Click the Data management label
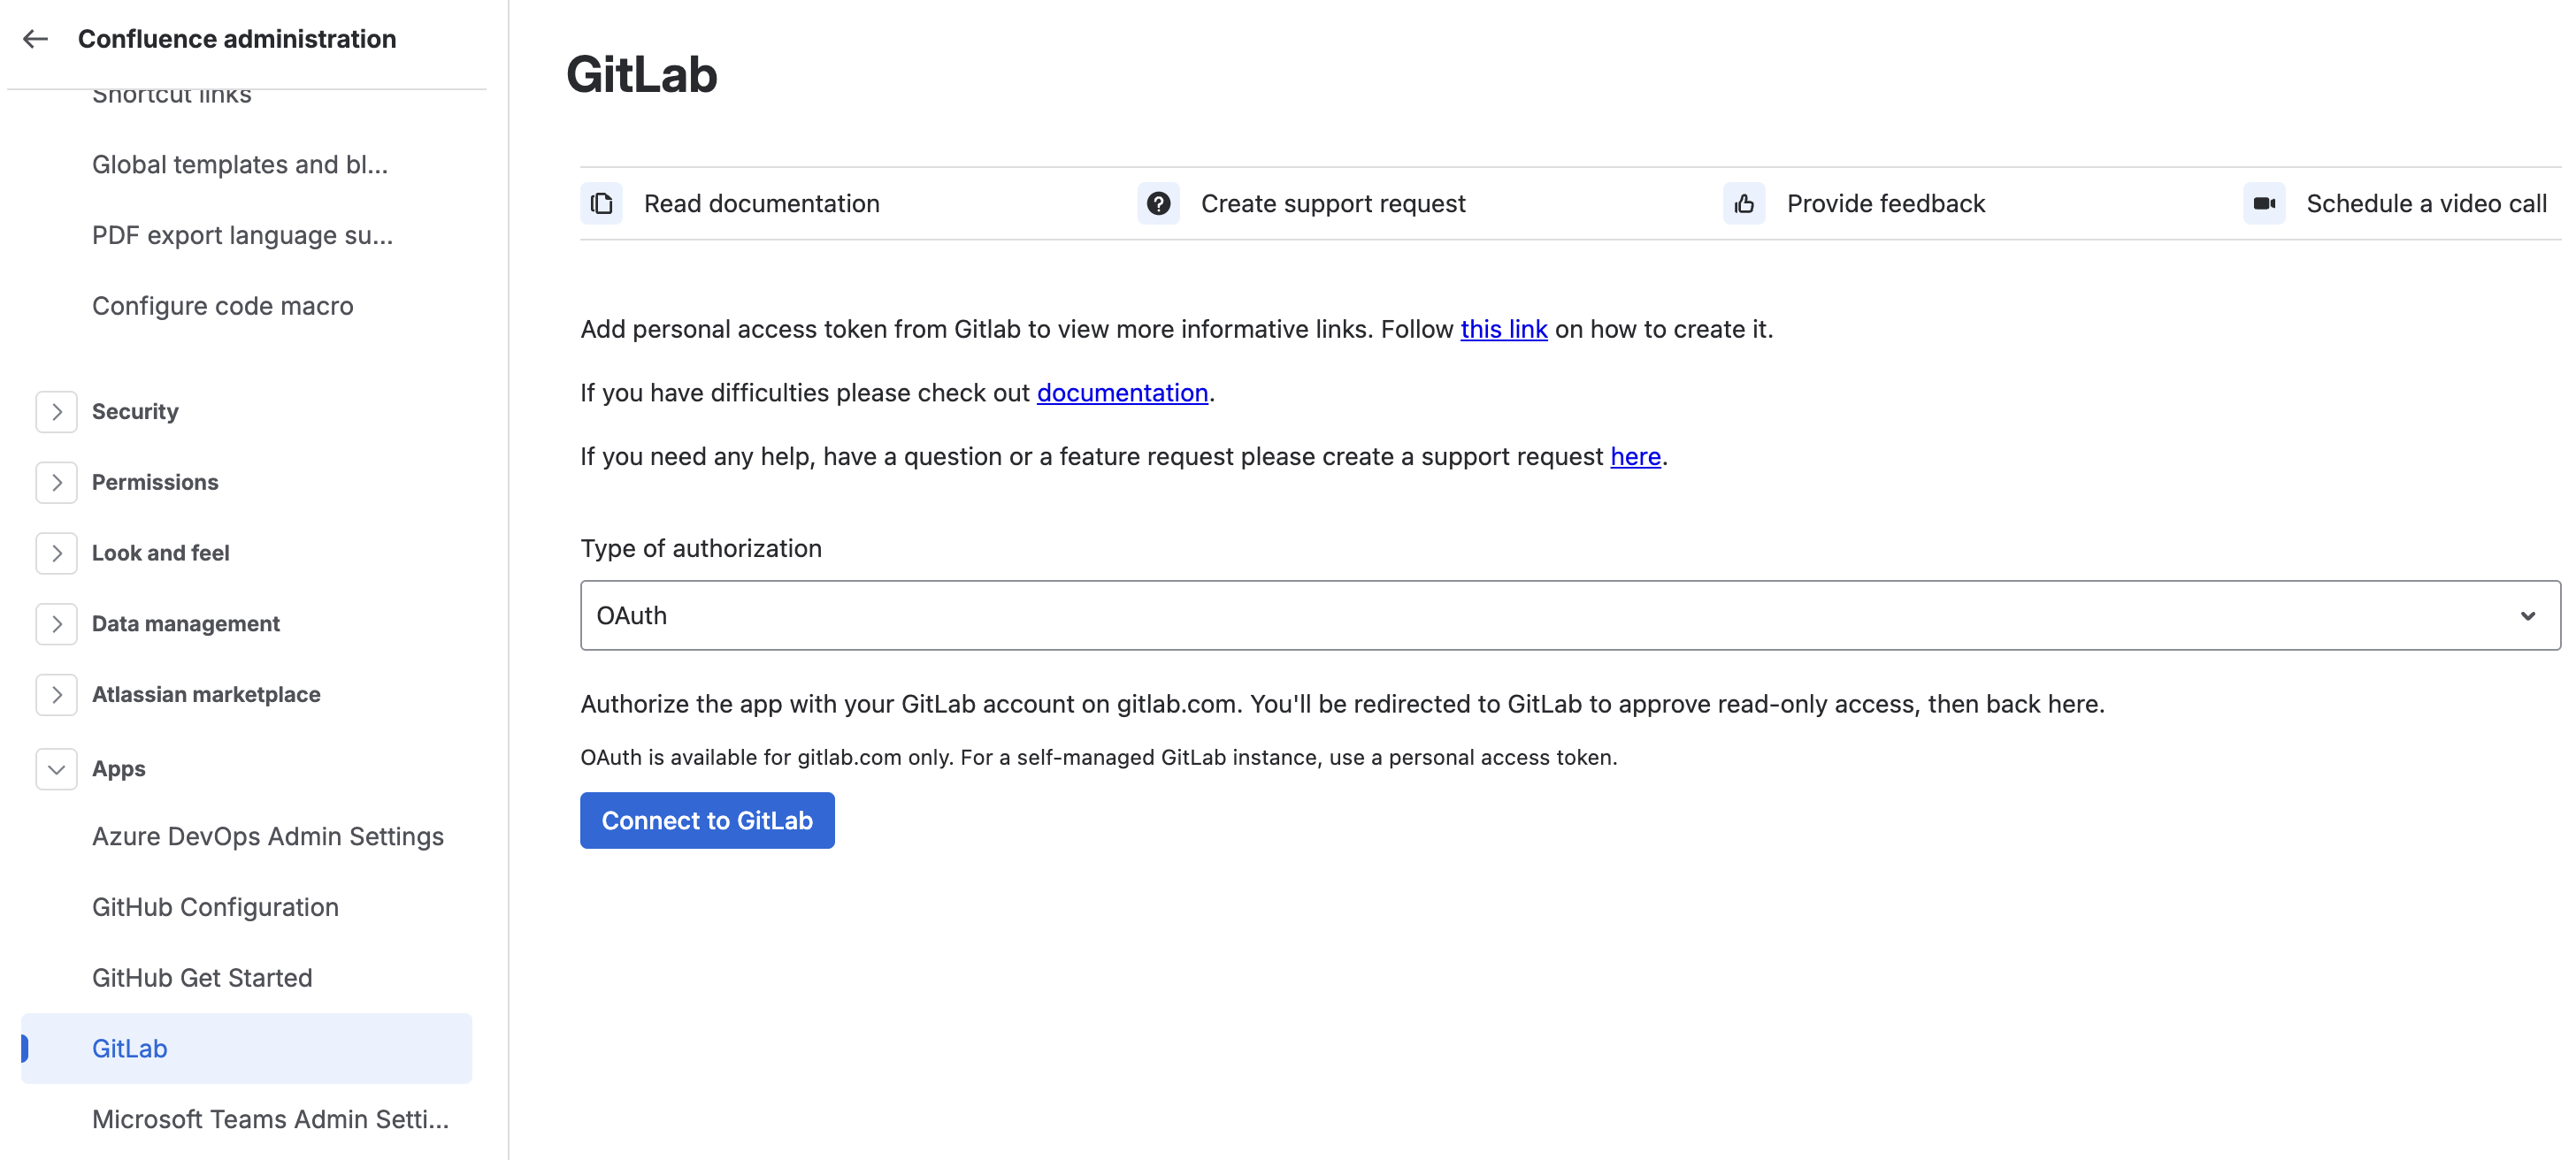2576x1160 pixels. tap(186, 624)
